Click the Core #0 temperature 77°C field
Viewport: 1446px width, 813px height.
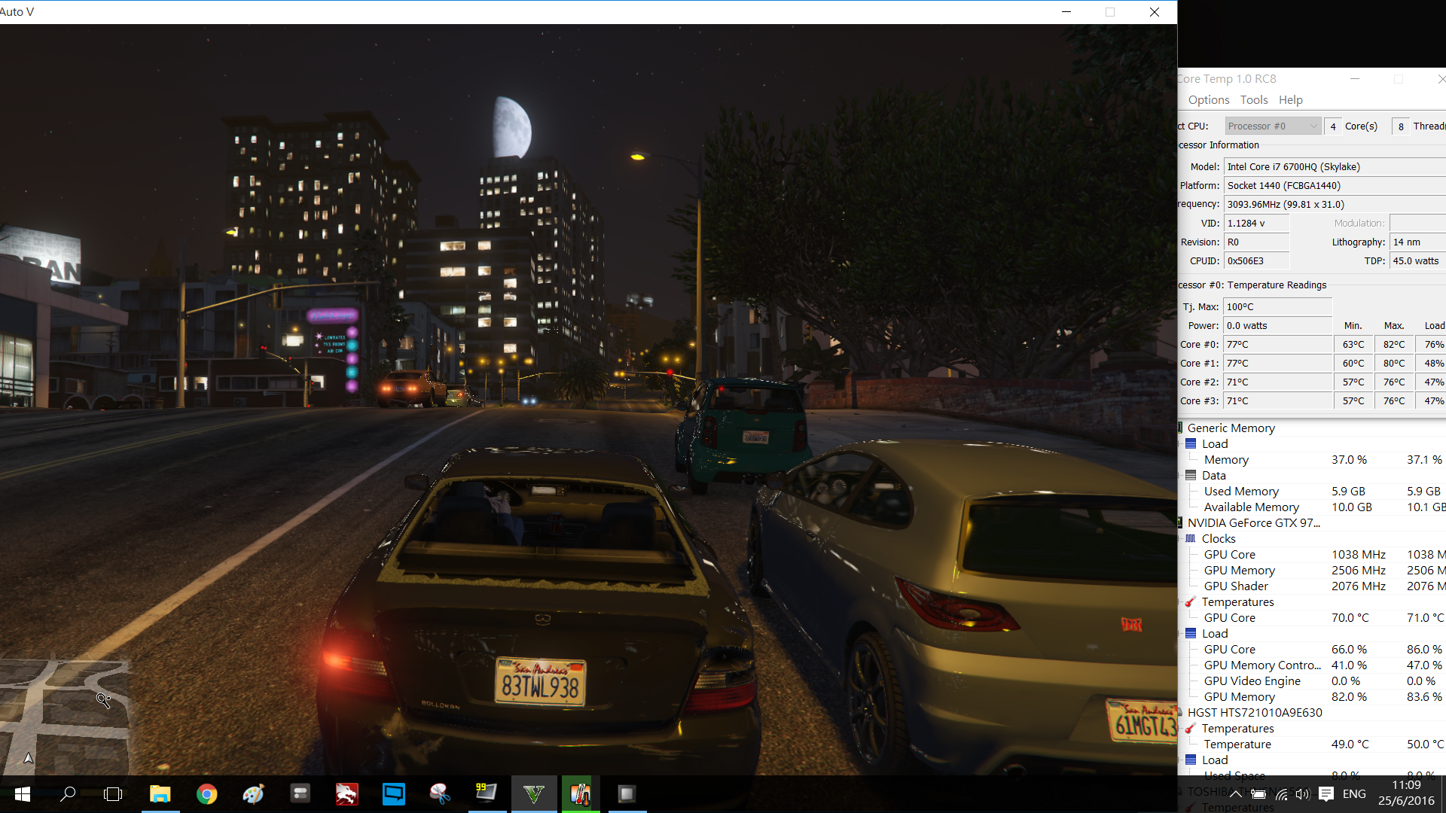coord(1277,344)
